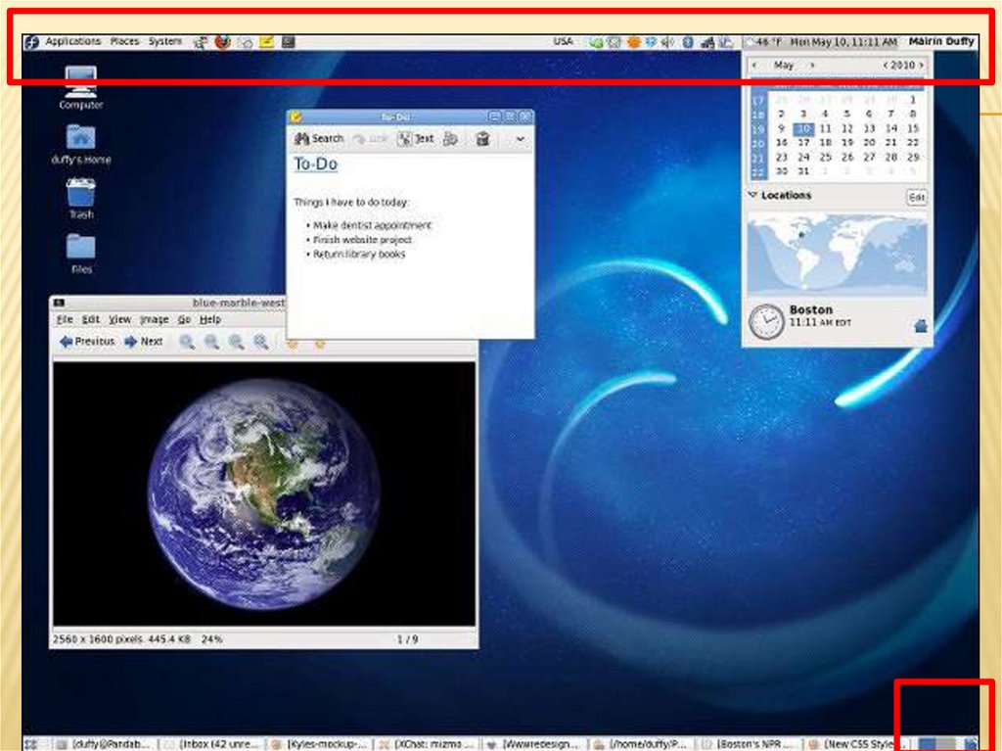Click 'Make dentist appointment' item
1002x751 pixels.
372,225
